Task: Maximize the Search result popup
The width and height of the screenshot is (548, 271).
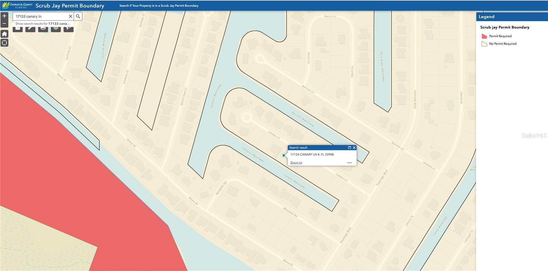Action: (x=349, y=148)
